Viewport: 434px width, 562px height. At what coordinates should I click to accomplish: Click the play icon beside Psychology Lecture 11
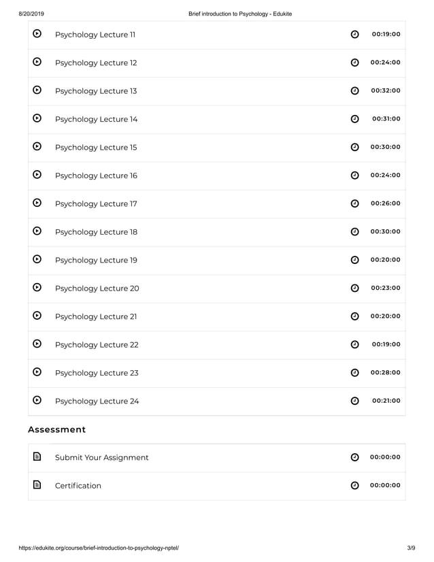tap(37, 34)
